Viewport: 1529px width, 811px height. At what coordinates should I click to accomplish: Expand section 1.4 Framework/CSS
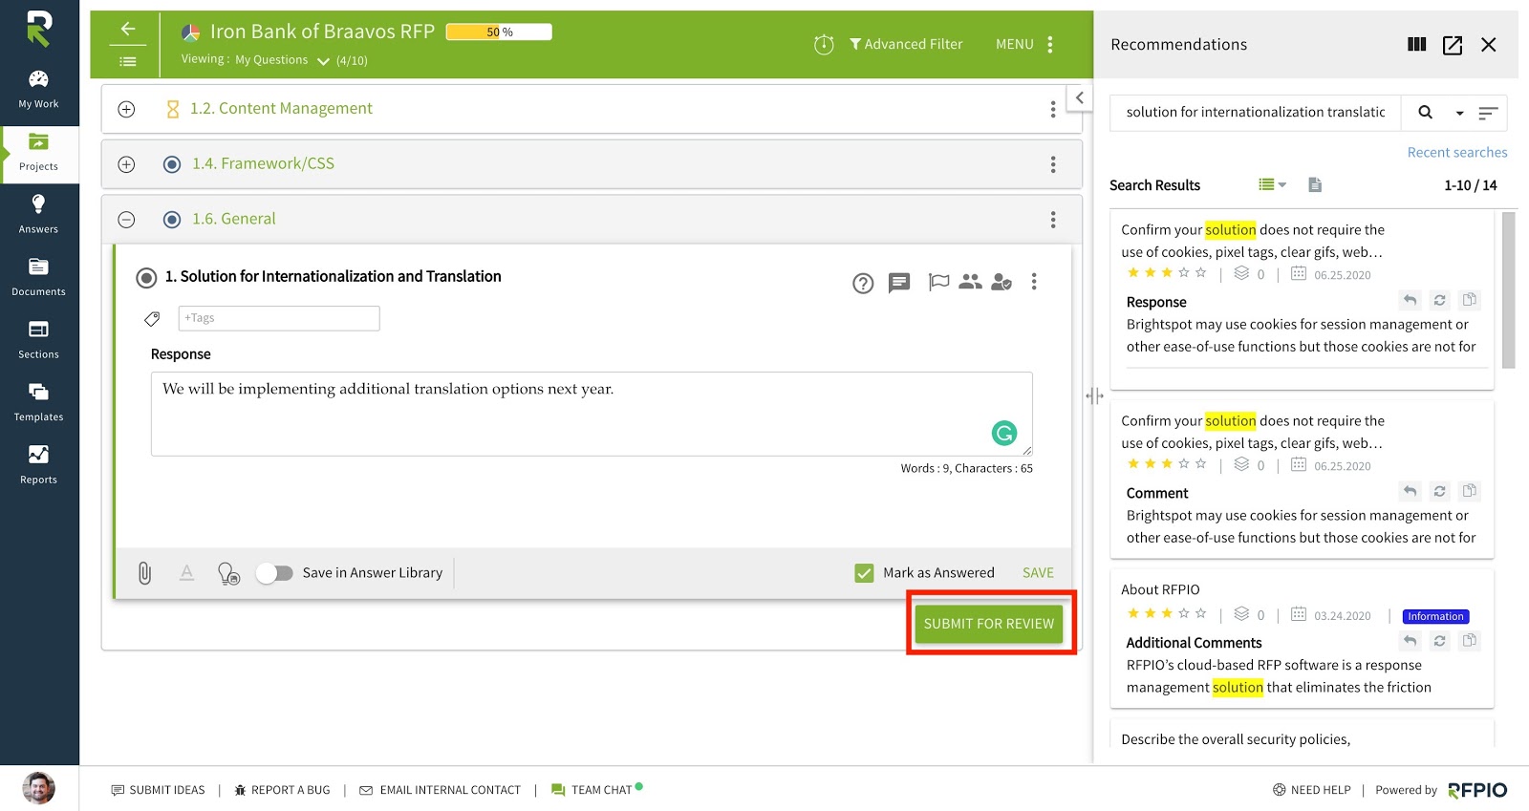pos(126,164)
